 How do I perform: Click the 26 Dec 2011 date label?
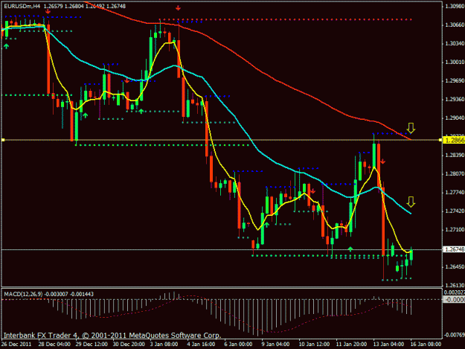16,344
